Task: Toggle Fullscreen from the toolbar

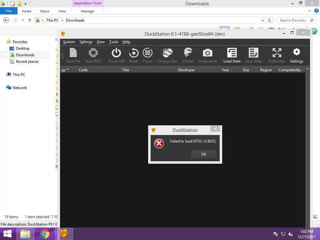Action: 277,55
